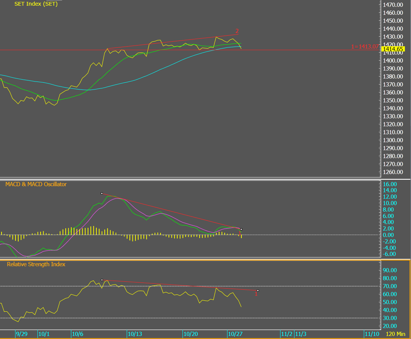Click the yellow 1414.65 current price tag
Screen dimensions: 411x339
393,49
